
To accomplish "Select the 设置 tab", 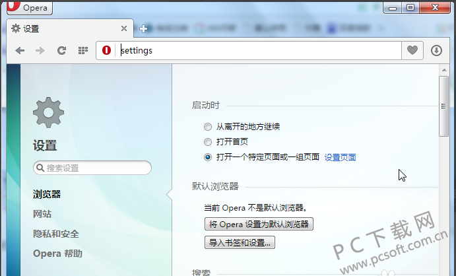I will coord(70,28).
